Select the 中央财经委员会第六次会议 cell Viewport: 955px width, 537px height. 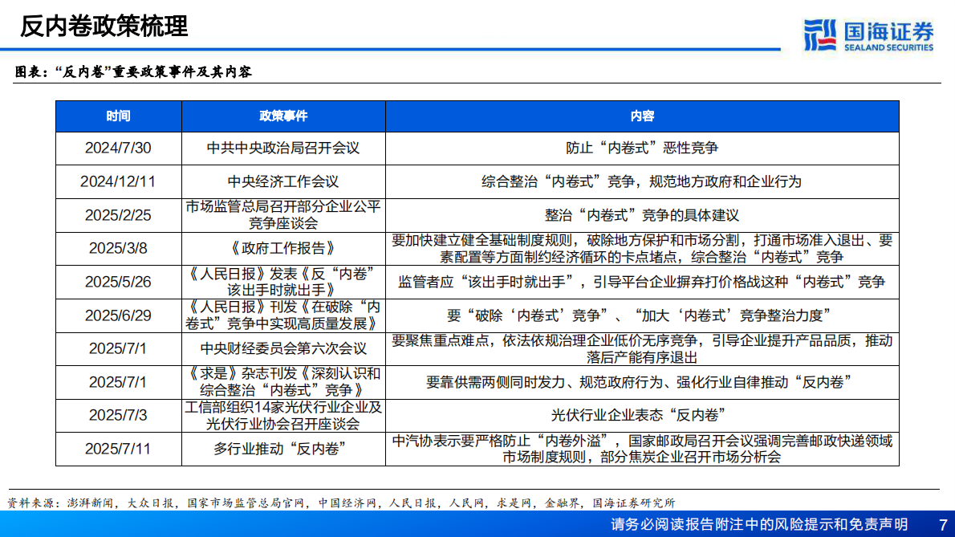click(282, 348)
